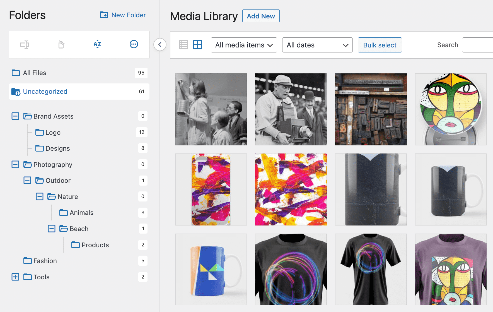
Task: Expand the Tools folder
Action: pos(15,277)
